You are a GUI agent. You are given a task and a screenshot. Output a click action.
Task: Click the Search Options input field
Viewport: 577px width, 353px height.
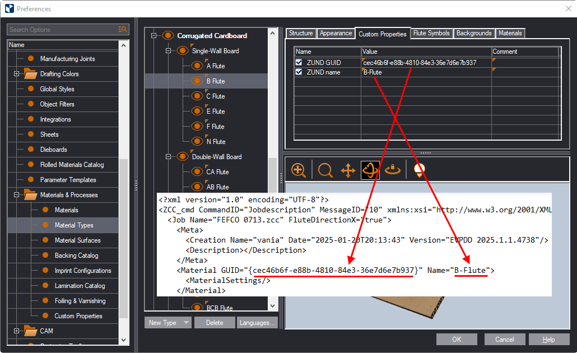coord(62,30)
